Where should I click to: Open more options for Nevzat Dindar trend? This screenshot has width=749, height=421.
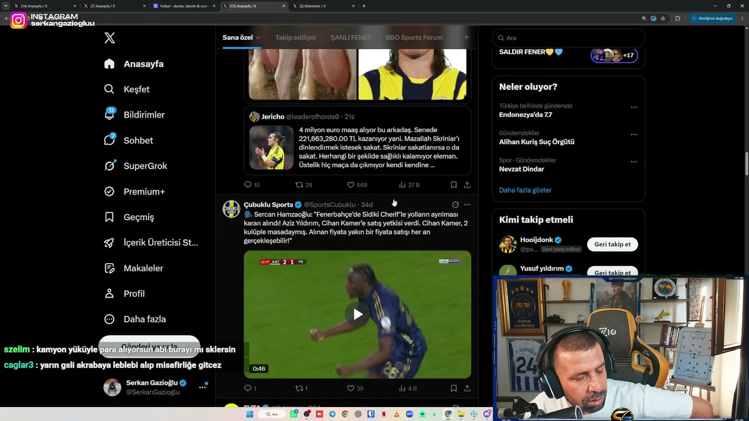(634, 162)
